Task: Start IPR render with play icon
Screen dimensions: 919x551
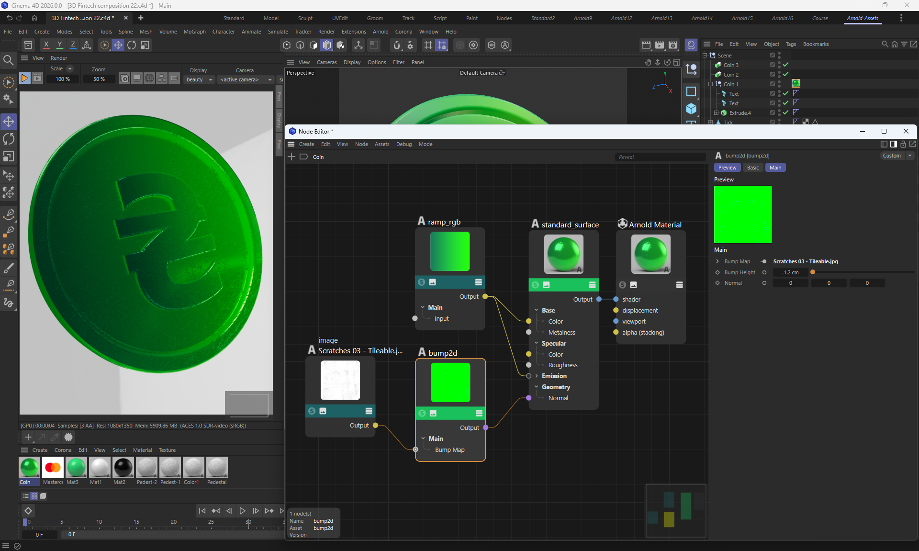Action: [x=25, y=78]
